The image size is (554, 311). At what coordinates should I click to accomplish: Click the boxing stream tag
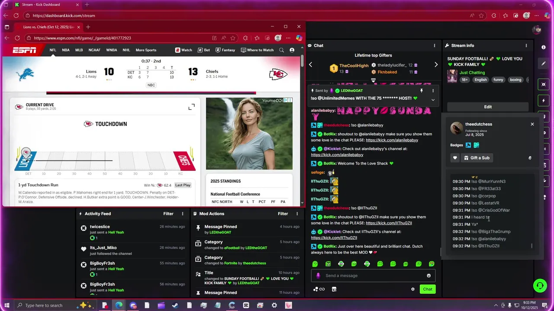click(x=515, y=80)
